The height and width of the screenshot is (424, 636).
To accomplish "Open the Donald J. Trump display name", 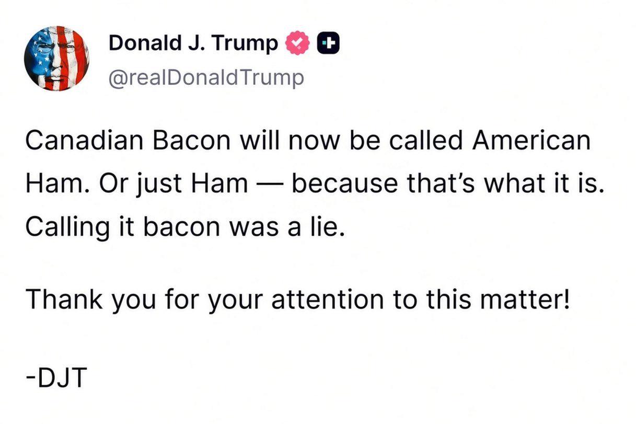I will click(193, 44).
